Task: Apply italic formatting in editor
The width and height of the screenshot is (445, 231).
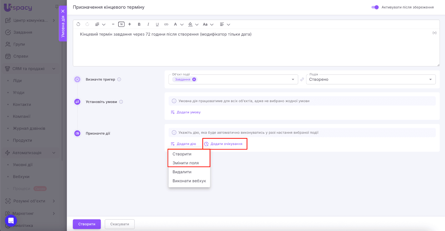Action: [x=148, y=24]
